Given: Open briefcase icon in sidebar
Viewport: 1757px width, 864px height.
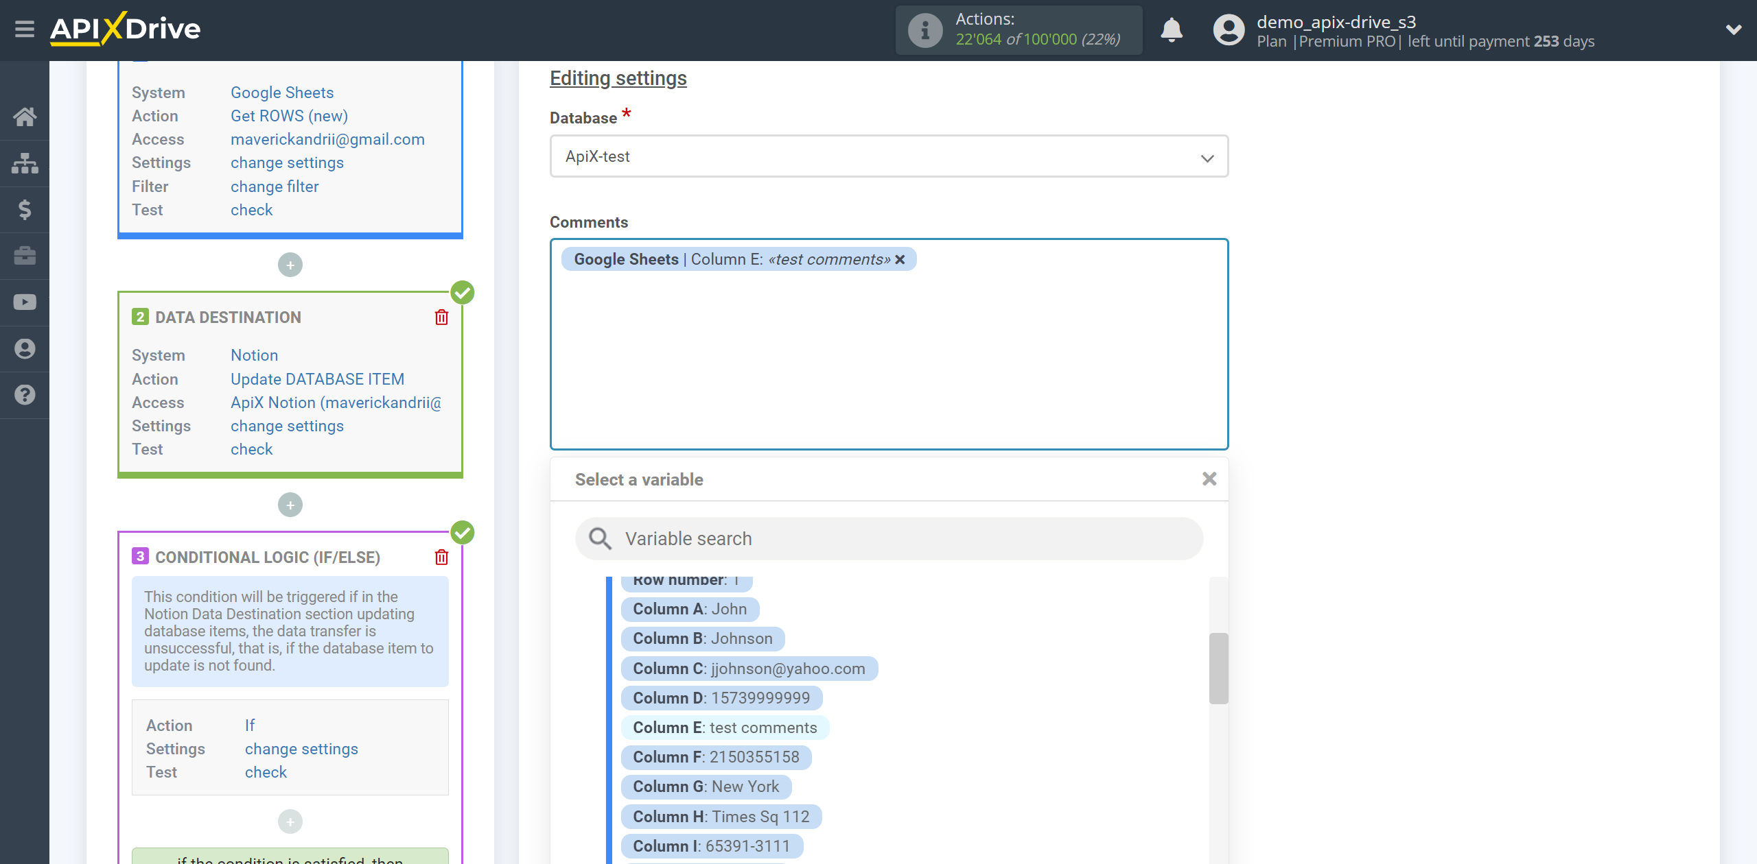Looking at the screenshot, I should point(25,256).
